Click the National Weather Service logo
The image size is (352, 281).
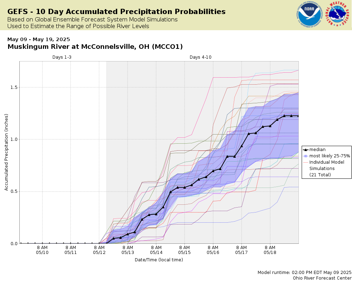coord(338,14)
